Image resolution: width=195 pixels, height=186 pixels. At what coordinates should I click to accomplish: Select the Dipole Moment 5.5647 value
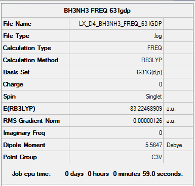coord(153,145)
